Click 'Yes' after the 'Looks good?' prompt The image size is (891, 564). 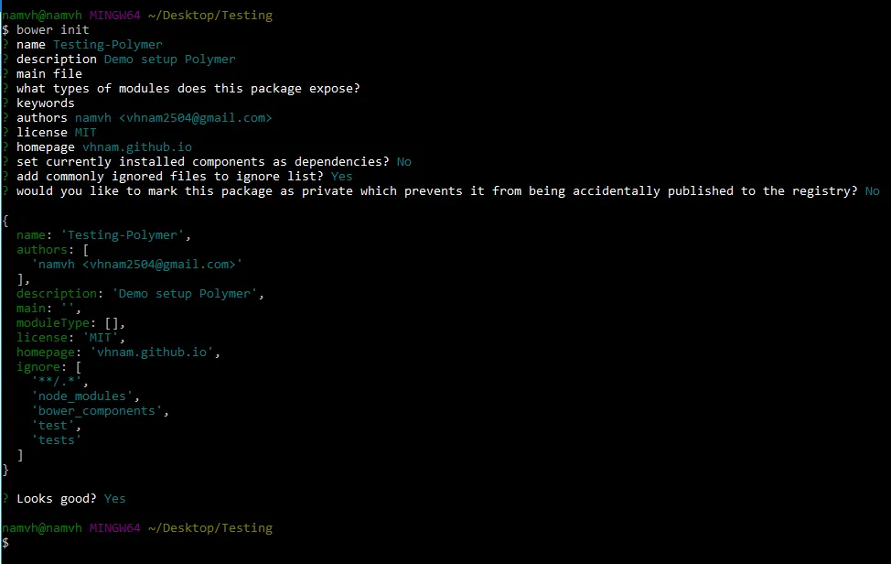click(114, 498)
